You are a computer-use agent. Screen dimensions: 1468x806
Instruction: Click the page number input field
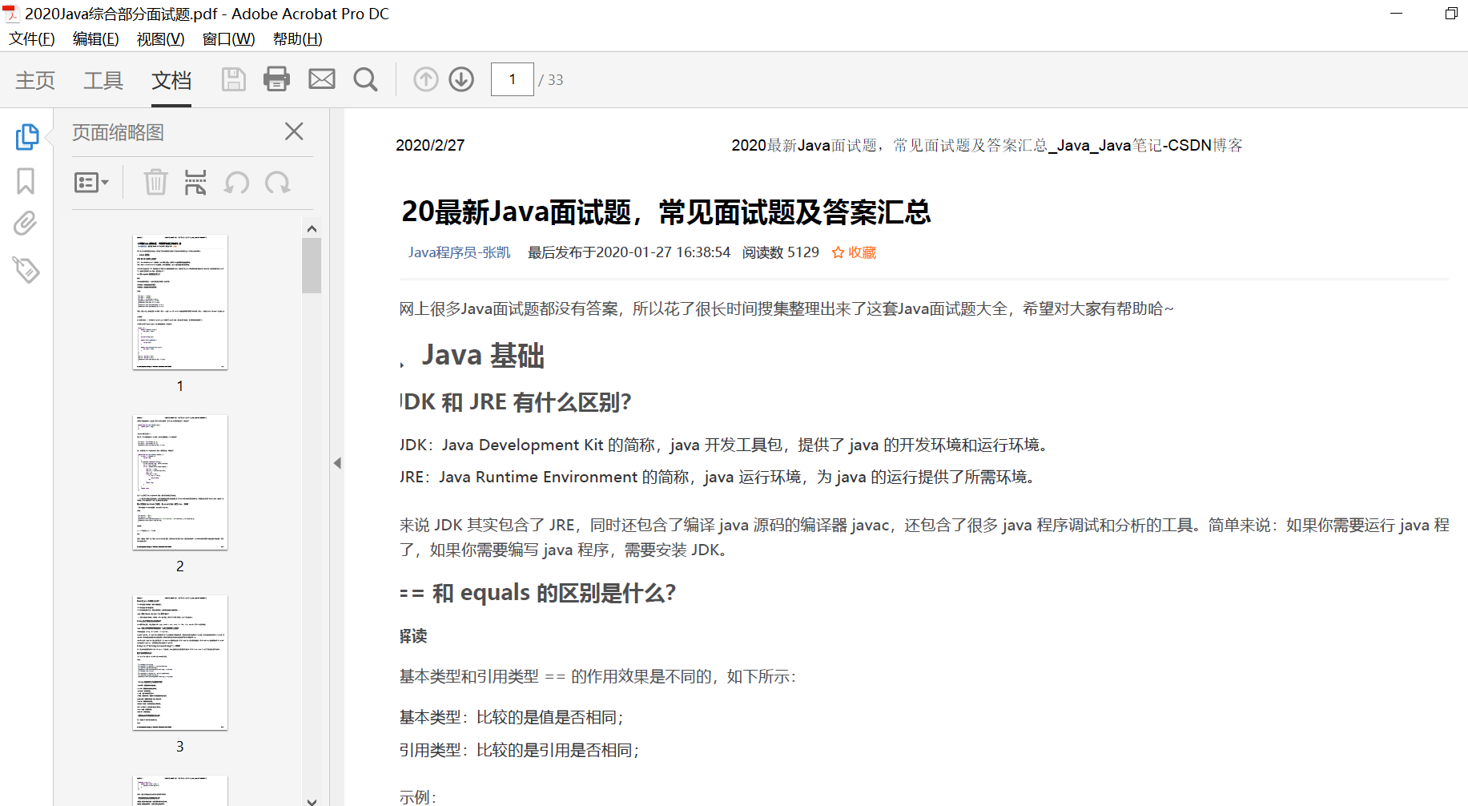tap(513, 79)
